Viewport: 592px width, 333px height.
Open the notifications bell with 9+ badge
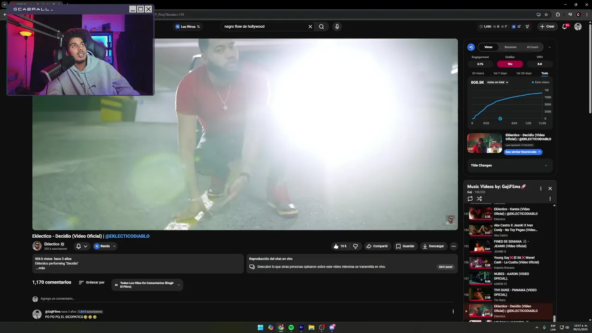(x=565, y=26)
